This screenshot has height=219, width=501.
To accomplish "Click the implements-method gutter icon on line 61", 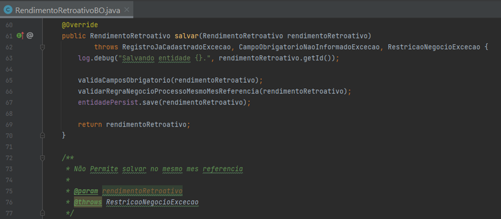I will [x=20, y=35].
